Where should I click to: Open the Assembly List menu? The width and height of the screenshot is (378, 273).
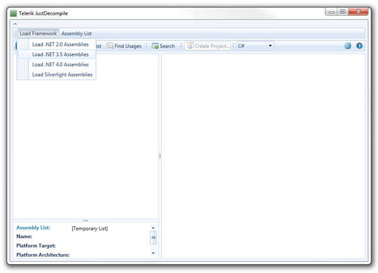[76, 34]
